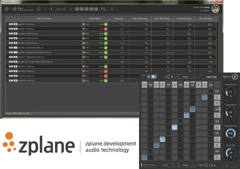Open reTune help question mark icon
Image resolution: width=240 pixels, height=169 pixels.
click(234, 165)
